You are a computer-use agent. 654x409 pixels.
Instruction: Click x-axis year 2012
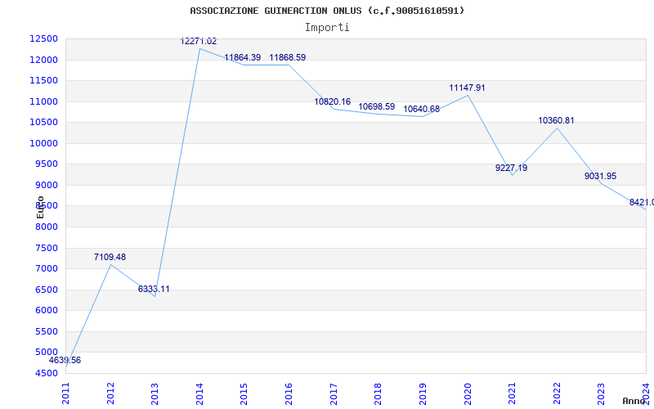tap(110, 394)
